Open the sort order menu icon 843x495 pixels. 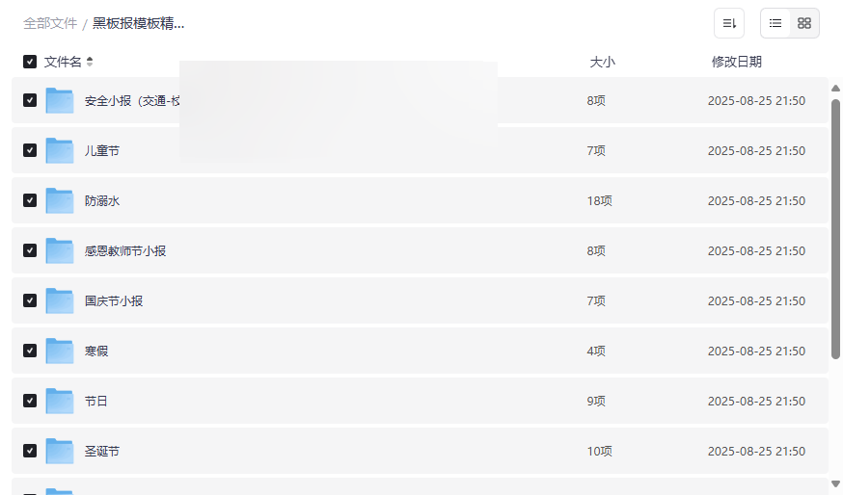point(729,23)
